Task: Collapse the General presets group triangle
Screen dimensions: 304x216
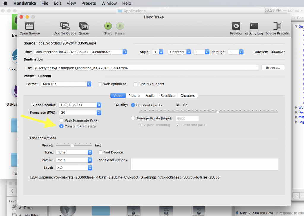Action: [x=296, y=26]
